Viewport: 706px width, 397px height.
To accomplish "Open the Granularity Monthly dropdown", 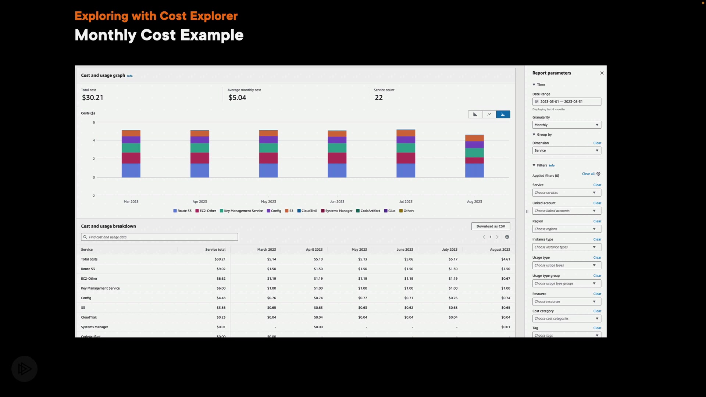I will (566, 125).
